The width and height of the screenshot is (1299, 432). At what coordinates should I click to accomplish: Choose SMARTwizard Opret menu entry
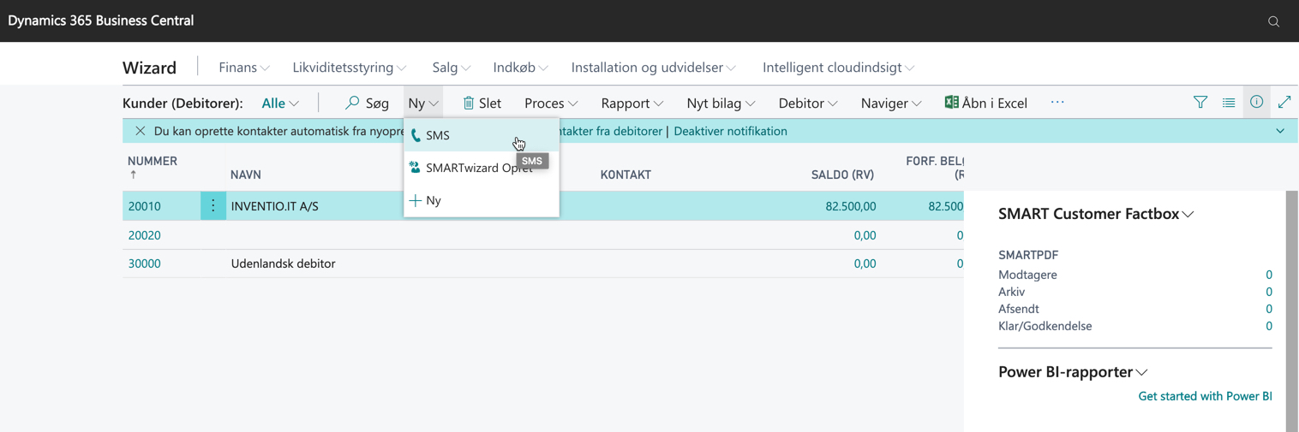(x=482, y=168)
